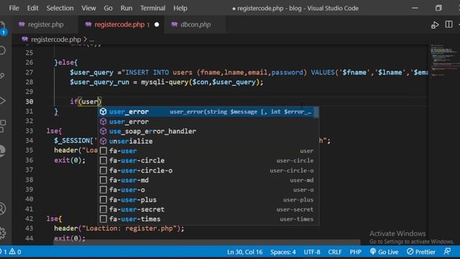This screenshot has width=460, height=259.
Task: Switch to the register.php tab
Action: tap(45, 24)
